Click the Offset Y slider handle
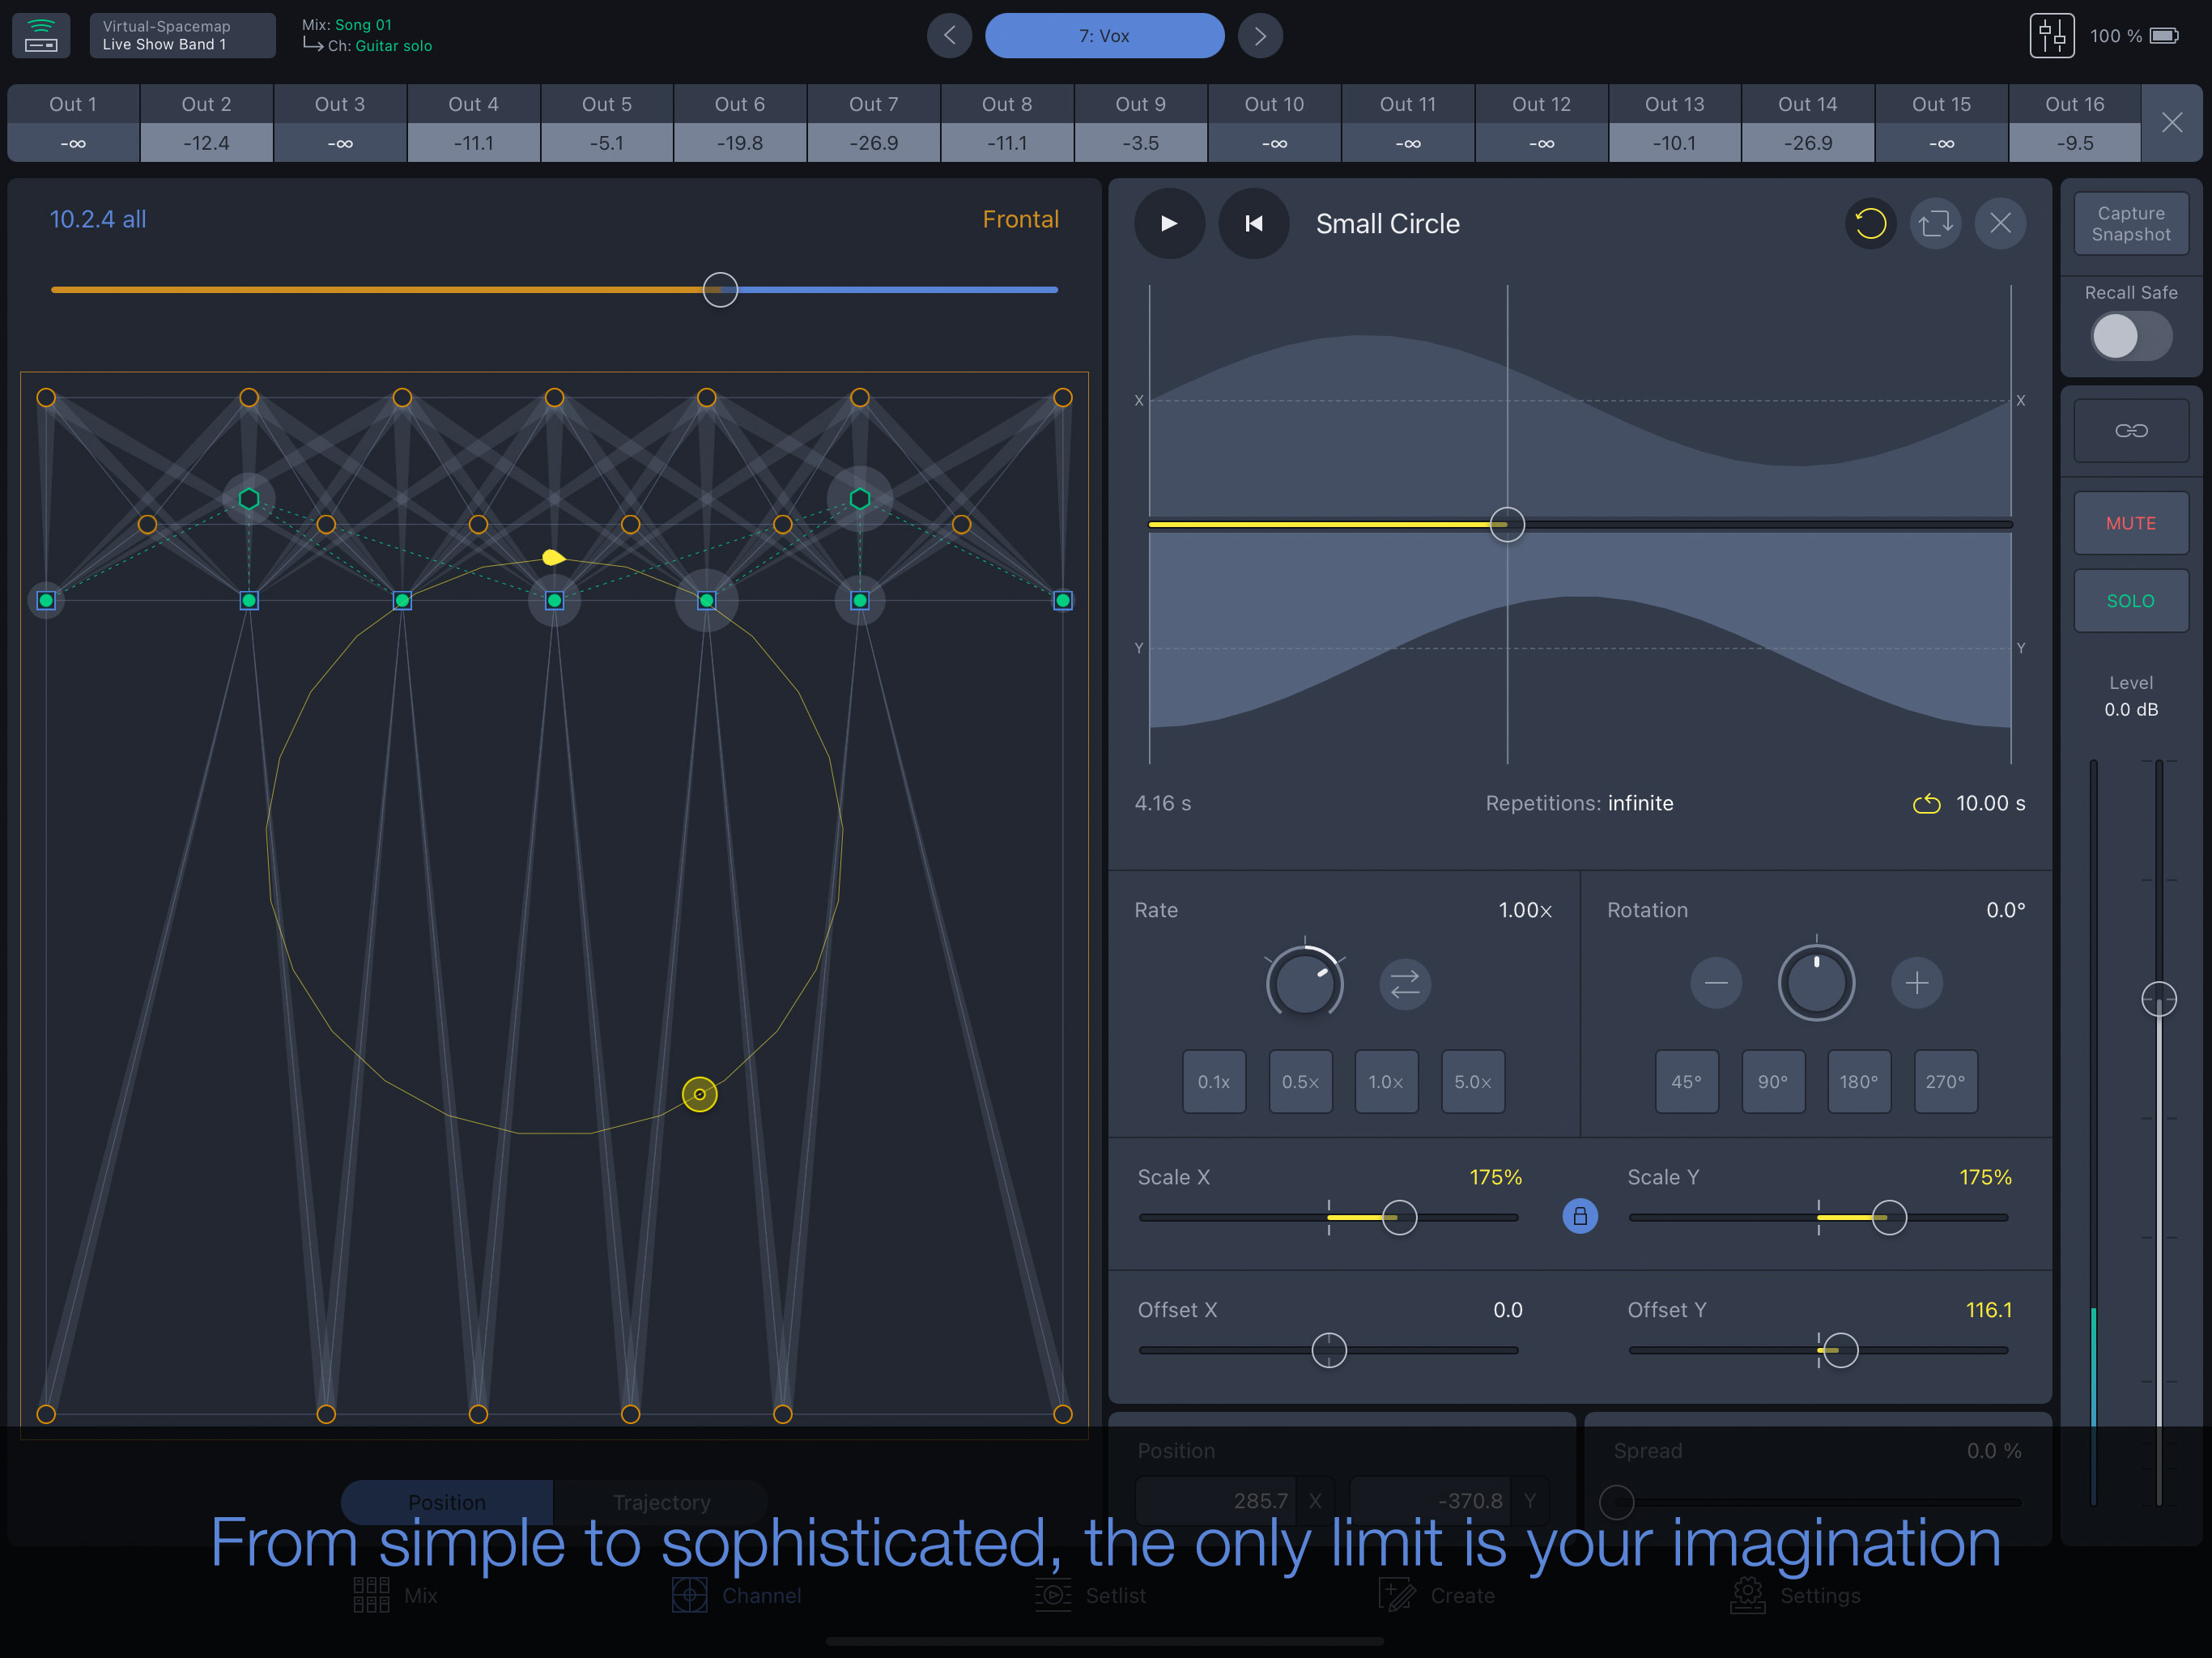The image size is (2212, 1658). (x=1840, y=1350)
